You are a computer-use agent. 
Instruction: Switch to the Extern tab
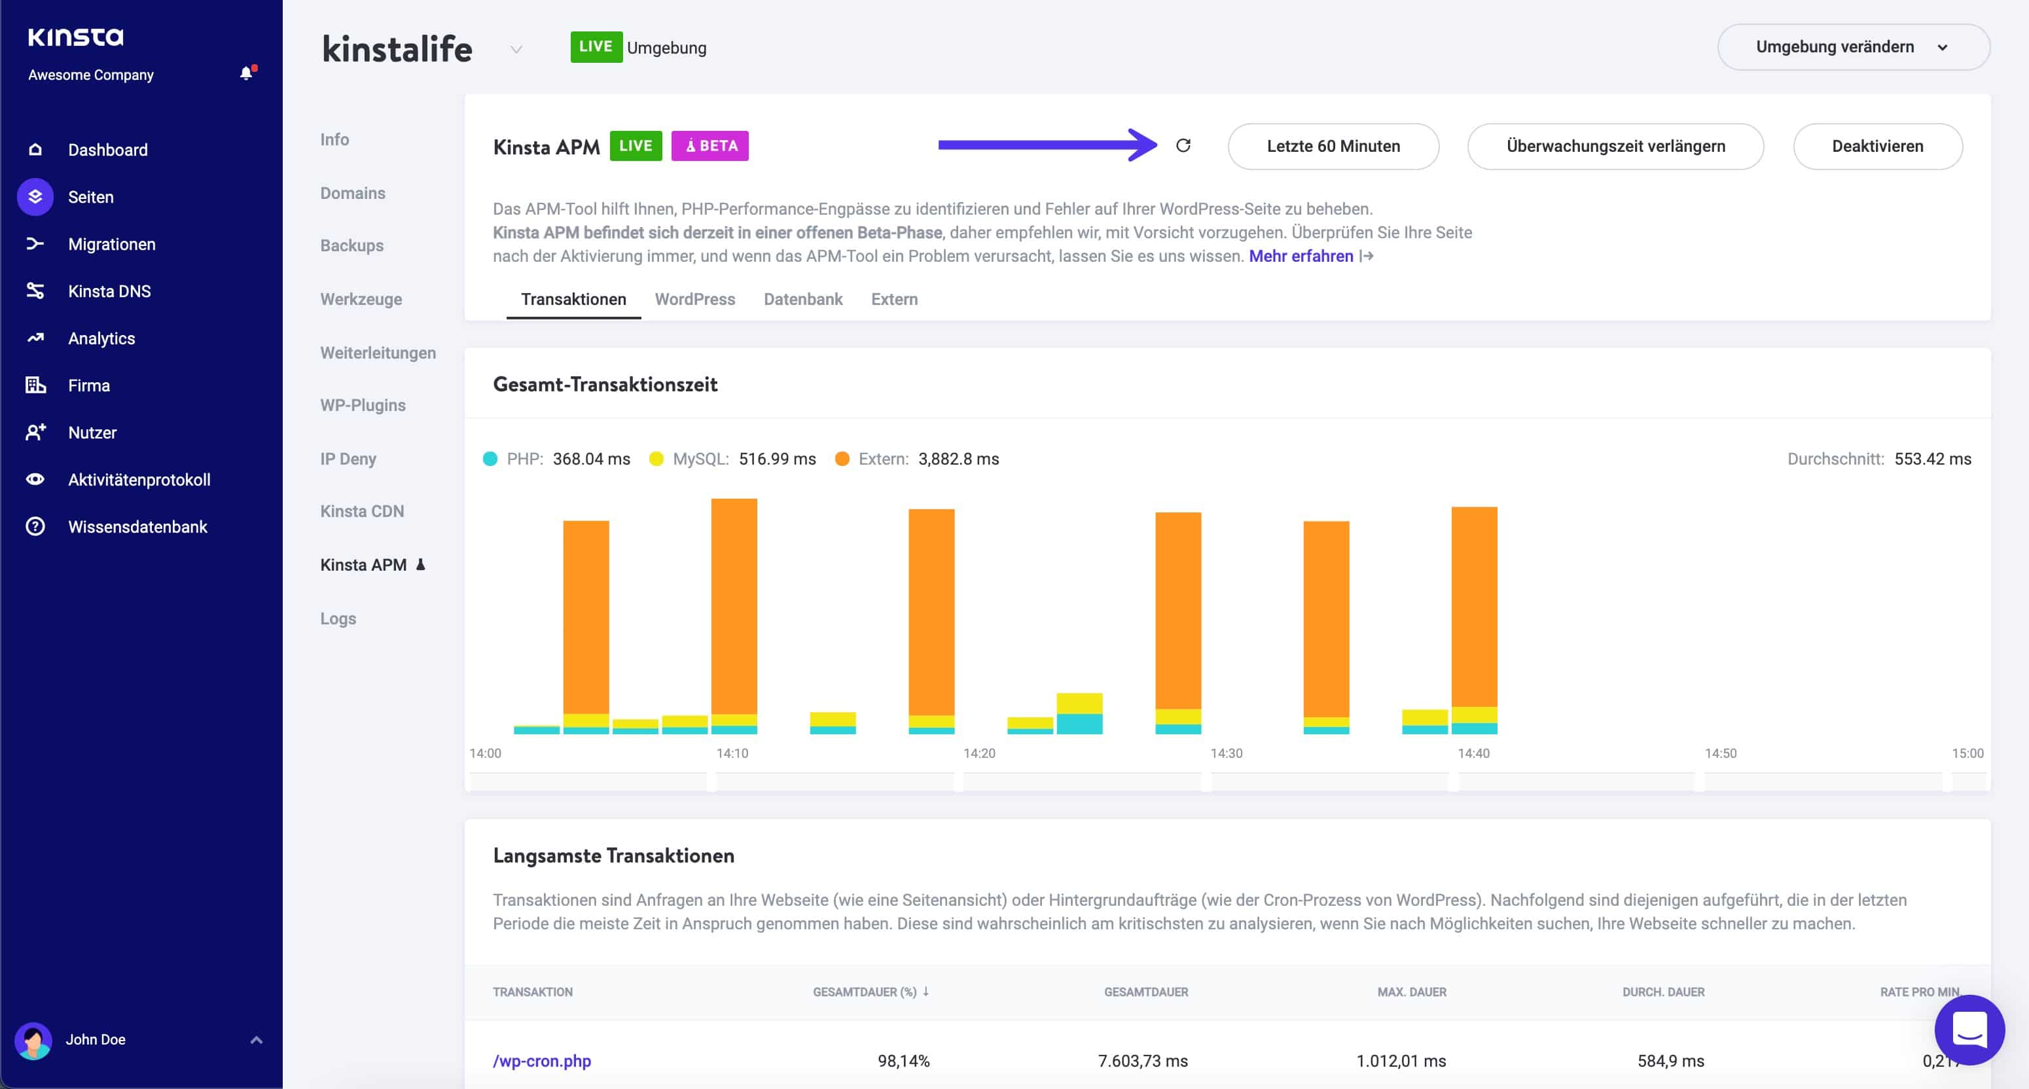point(894,299)
